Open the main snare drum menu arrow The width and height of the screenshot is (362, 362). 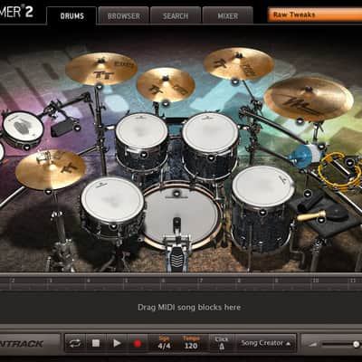[113, 226]
